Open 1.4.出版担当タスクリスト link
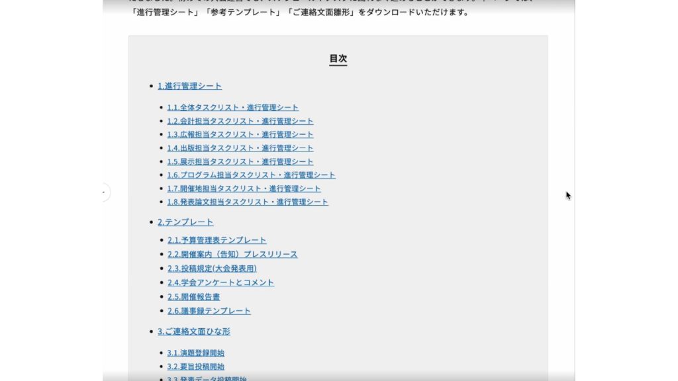Viewport: 678px width, 381px height. coord(240,148)
